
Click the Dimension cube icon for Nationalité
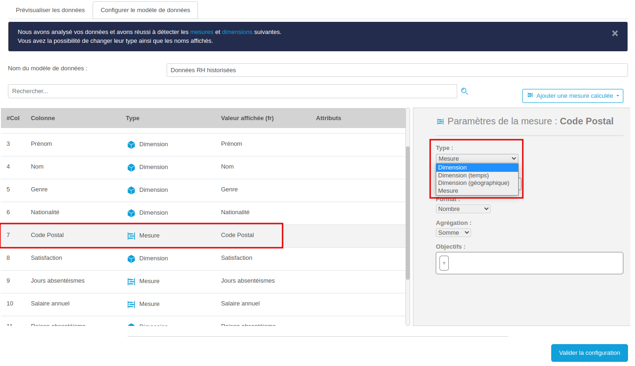(x=131, y=213)
